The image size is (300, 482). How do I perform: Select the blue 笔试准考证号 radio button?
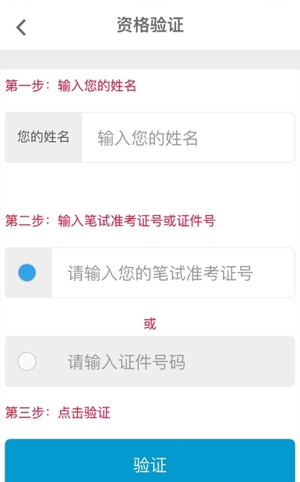point(27,272)
